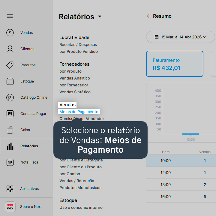Screen dimensions: 216x216
Task: Select the 13:00 table row
Action: click(x=181, y=185)
